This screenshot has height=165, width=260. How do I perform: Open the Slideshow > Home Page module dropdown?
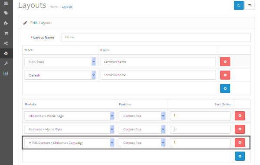[x=69, y=116]
